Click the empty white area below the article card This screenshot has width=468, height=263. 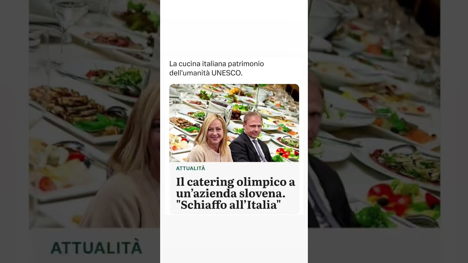coord(234,239)
